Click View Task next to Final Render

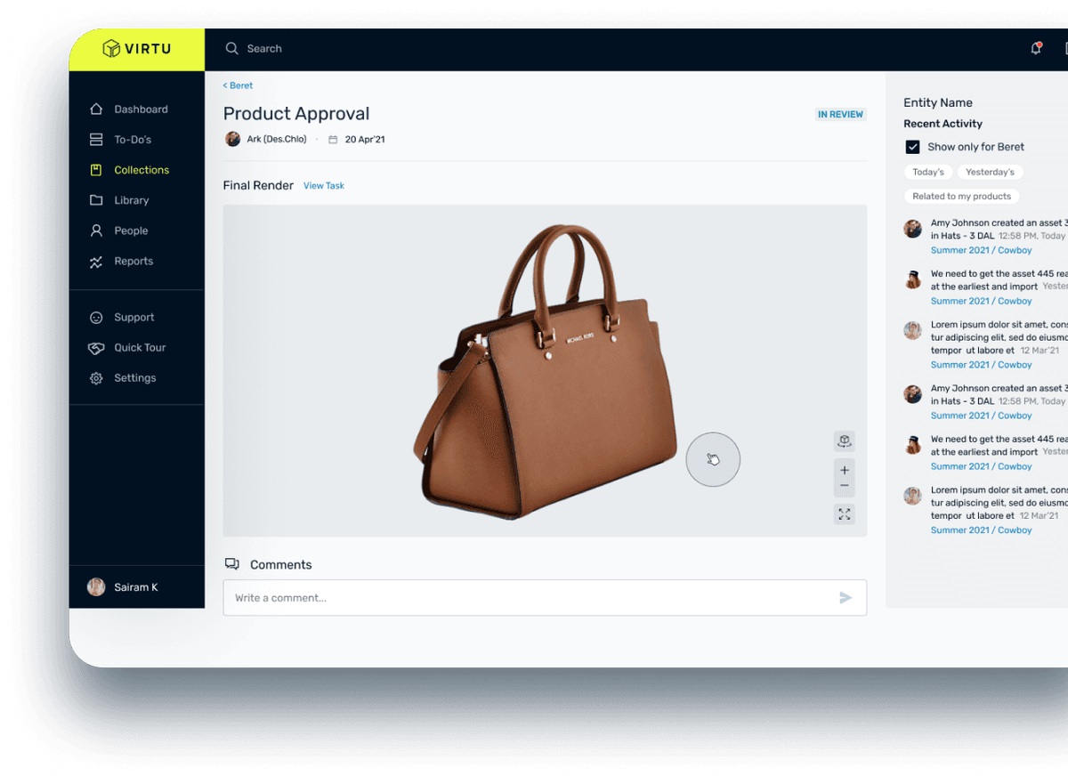point(323,185)
